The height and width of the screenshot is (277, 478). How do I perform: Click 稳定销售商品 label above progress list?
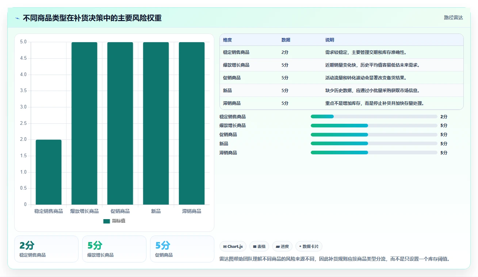click(233, 117)
